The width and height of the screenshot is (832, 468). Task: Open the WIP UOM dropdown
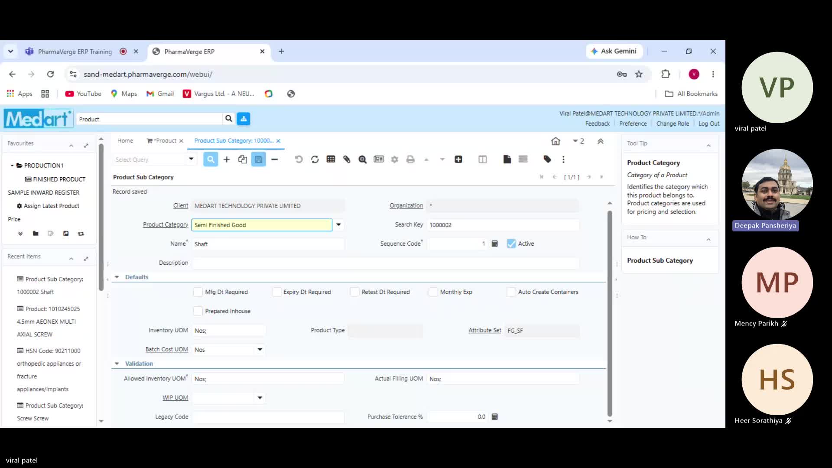pos(260,398)
